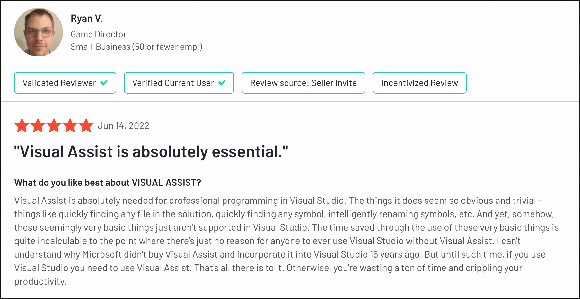Open the Incentivized Review badge
Screen dimensions: 580x299
pyautogui.click(x=419, y=83)
